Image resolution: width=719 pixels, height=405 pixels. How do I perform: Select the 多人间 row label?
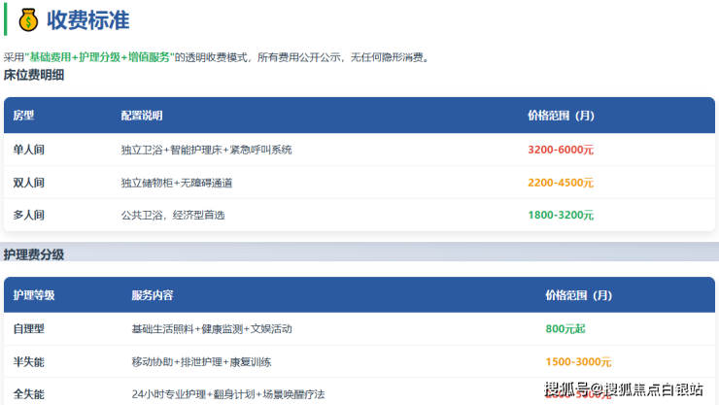(29, 215)
